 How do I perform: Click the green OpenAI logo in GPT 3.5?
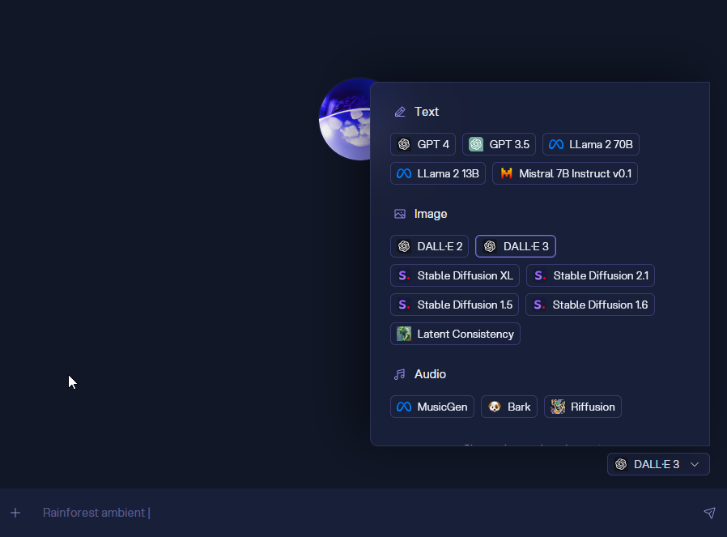point(476,144)
